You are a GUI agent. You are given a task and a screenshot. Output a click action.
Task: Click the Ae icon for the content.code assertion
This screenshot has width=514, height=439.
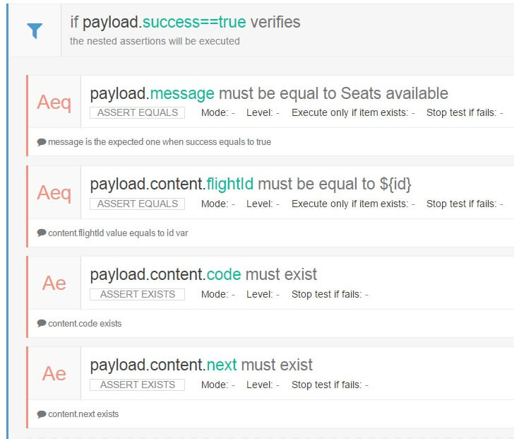[54, 283]
